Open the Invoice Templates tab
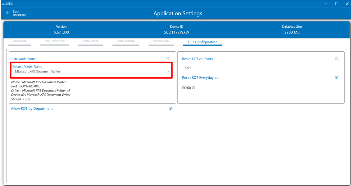The image size is (351, 186). pos(126,41)
